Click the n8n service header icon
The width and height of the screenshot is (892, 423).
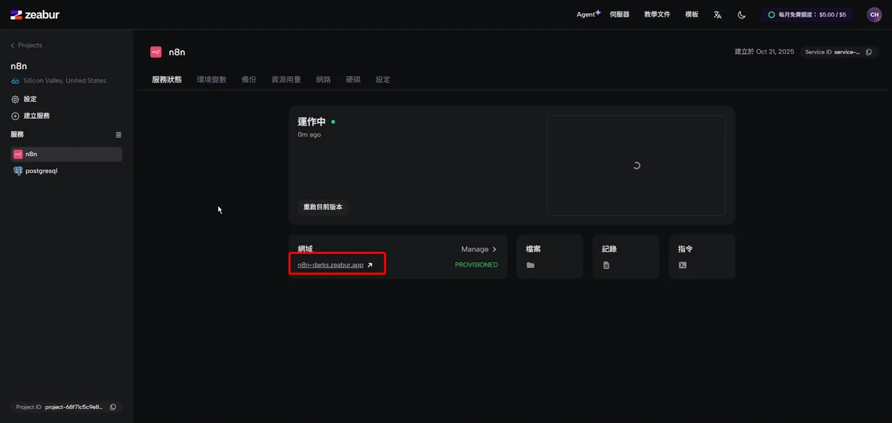156,52
